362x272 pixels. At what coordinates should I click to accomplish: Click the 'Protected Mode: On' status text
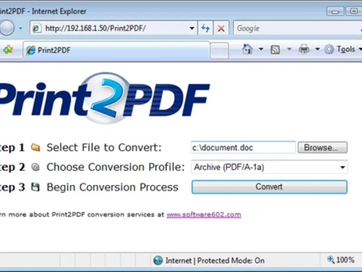(231, 261)
